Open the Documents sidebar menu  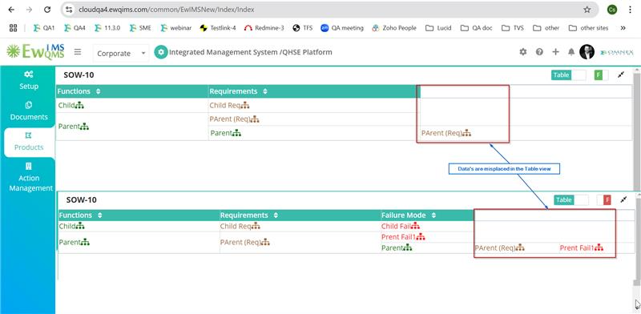pos(29,111)
